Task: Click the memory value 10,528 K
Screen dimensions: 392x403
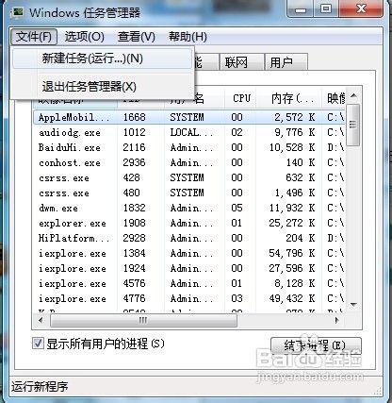Action: point(292,147)
